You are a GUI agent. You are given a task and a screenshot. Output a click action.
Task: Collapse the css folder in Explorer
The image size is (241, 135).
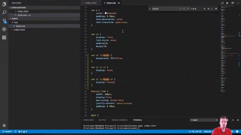coord(16,22)
